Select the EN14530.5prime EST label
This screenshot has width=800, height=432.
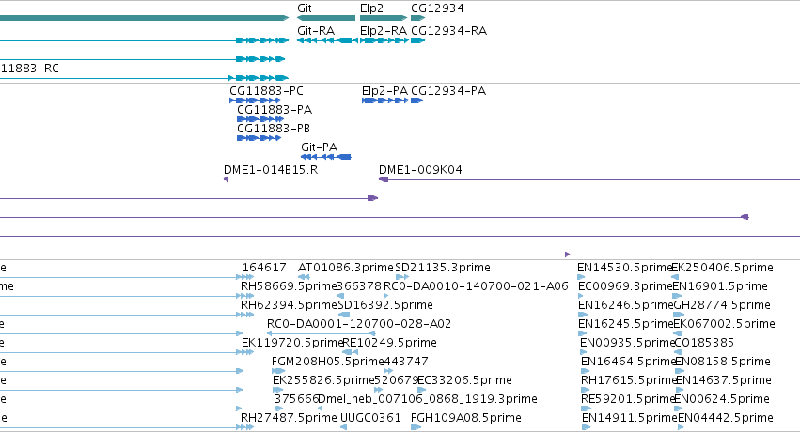(625, 268)
